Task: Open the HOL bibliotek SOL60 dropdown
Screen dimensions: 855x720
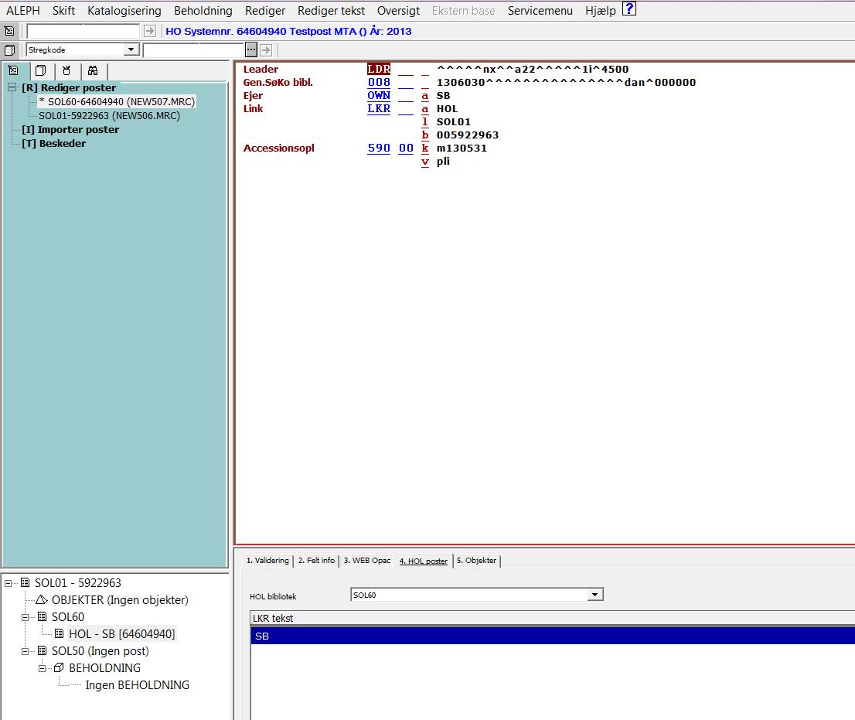Action: [594, 595]
